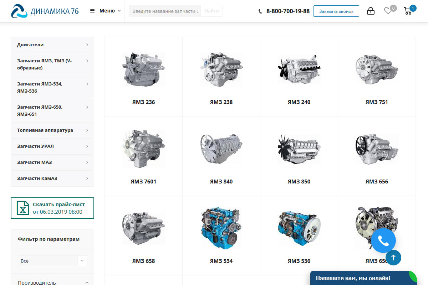Click the ЯМЗ 238 title link

click(221, 102)
